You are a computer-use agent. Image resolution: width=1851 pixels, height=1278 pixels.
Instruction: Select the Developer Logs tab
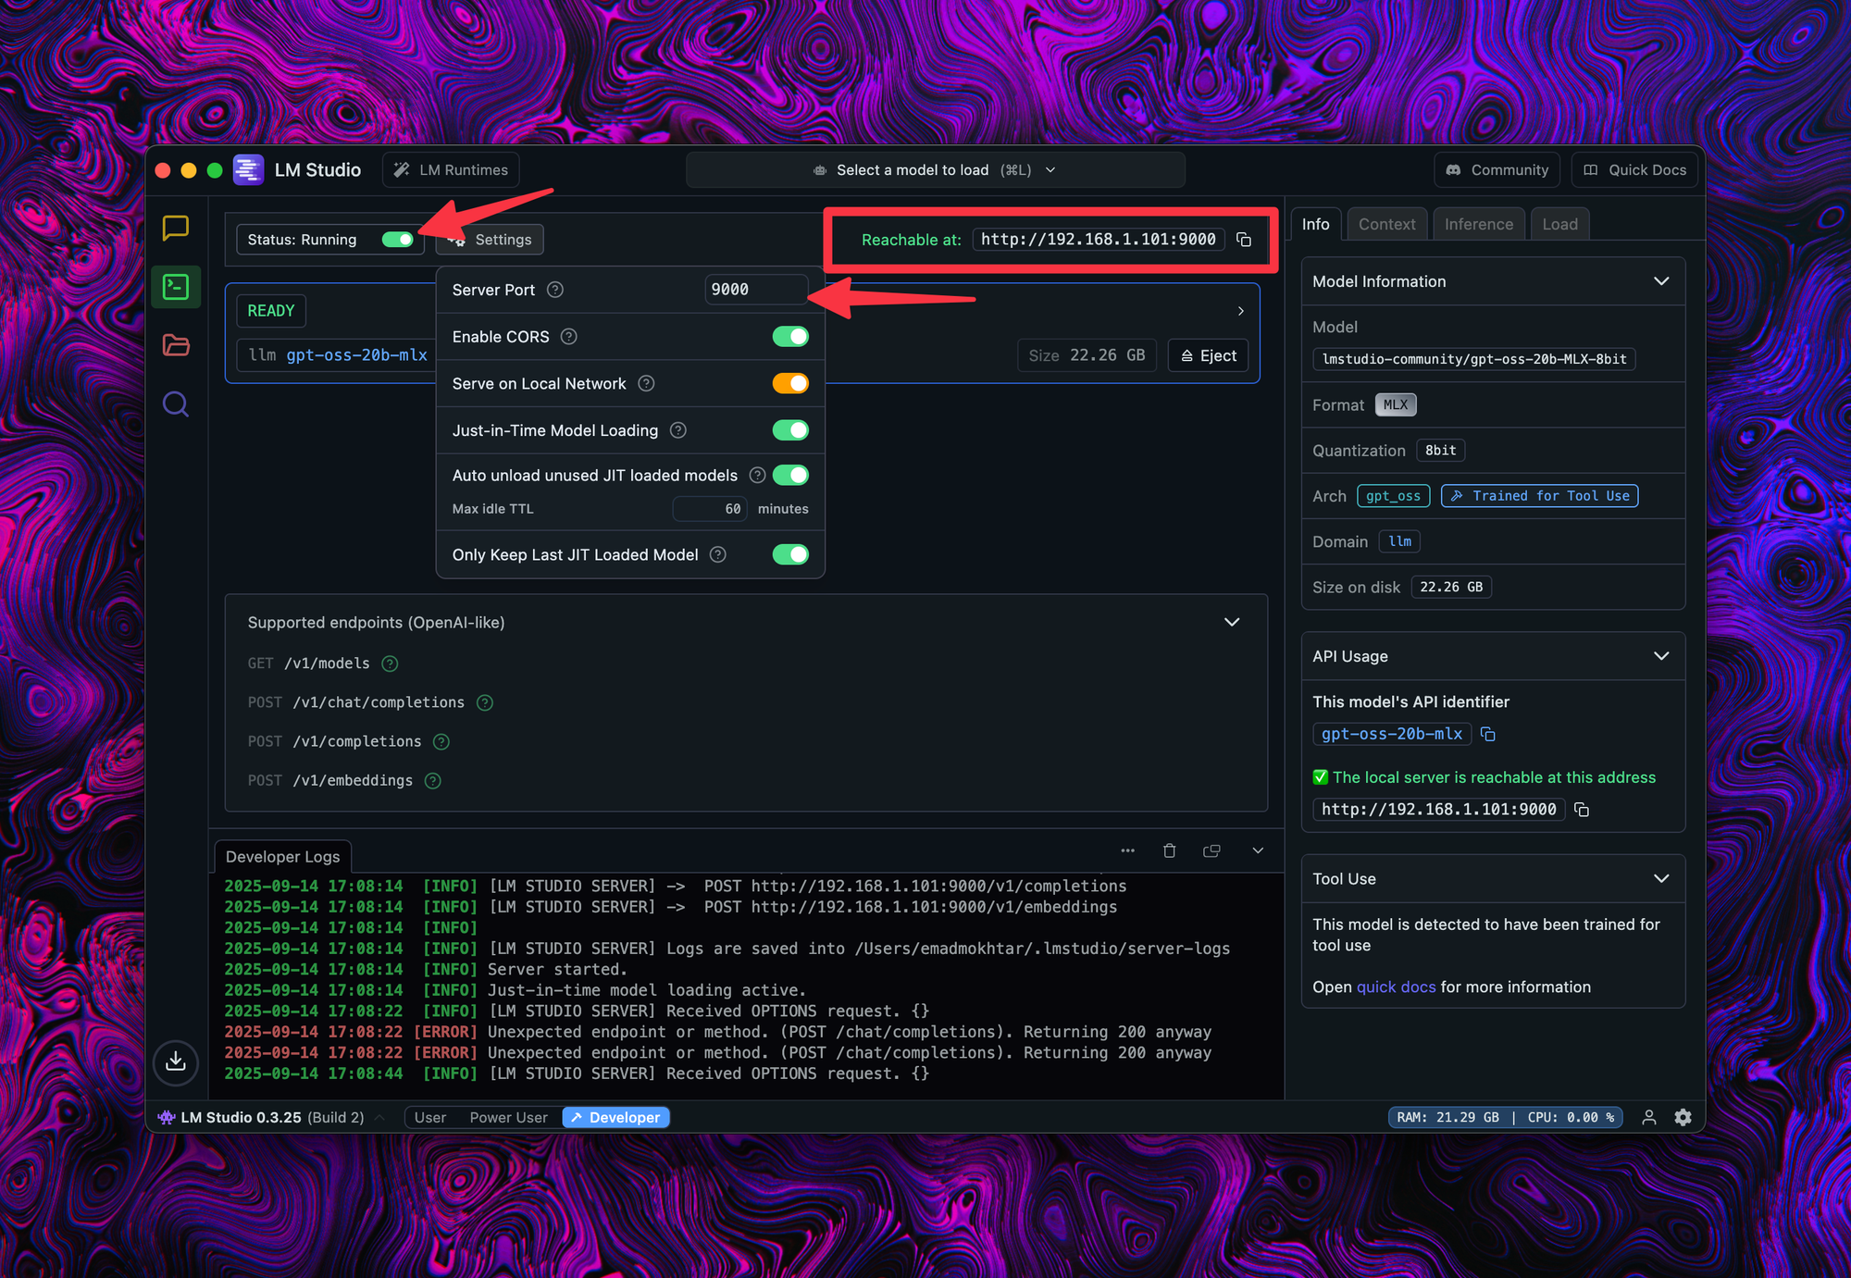coord(282,857)
